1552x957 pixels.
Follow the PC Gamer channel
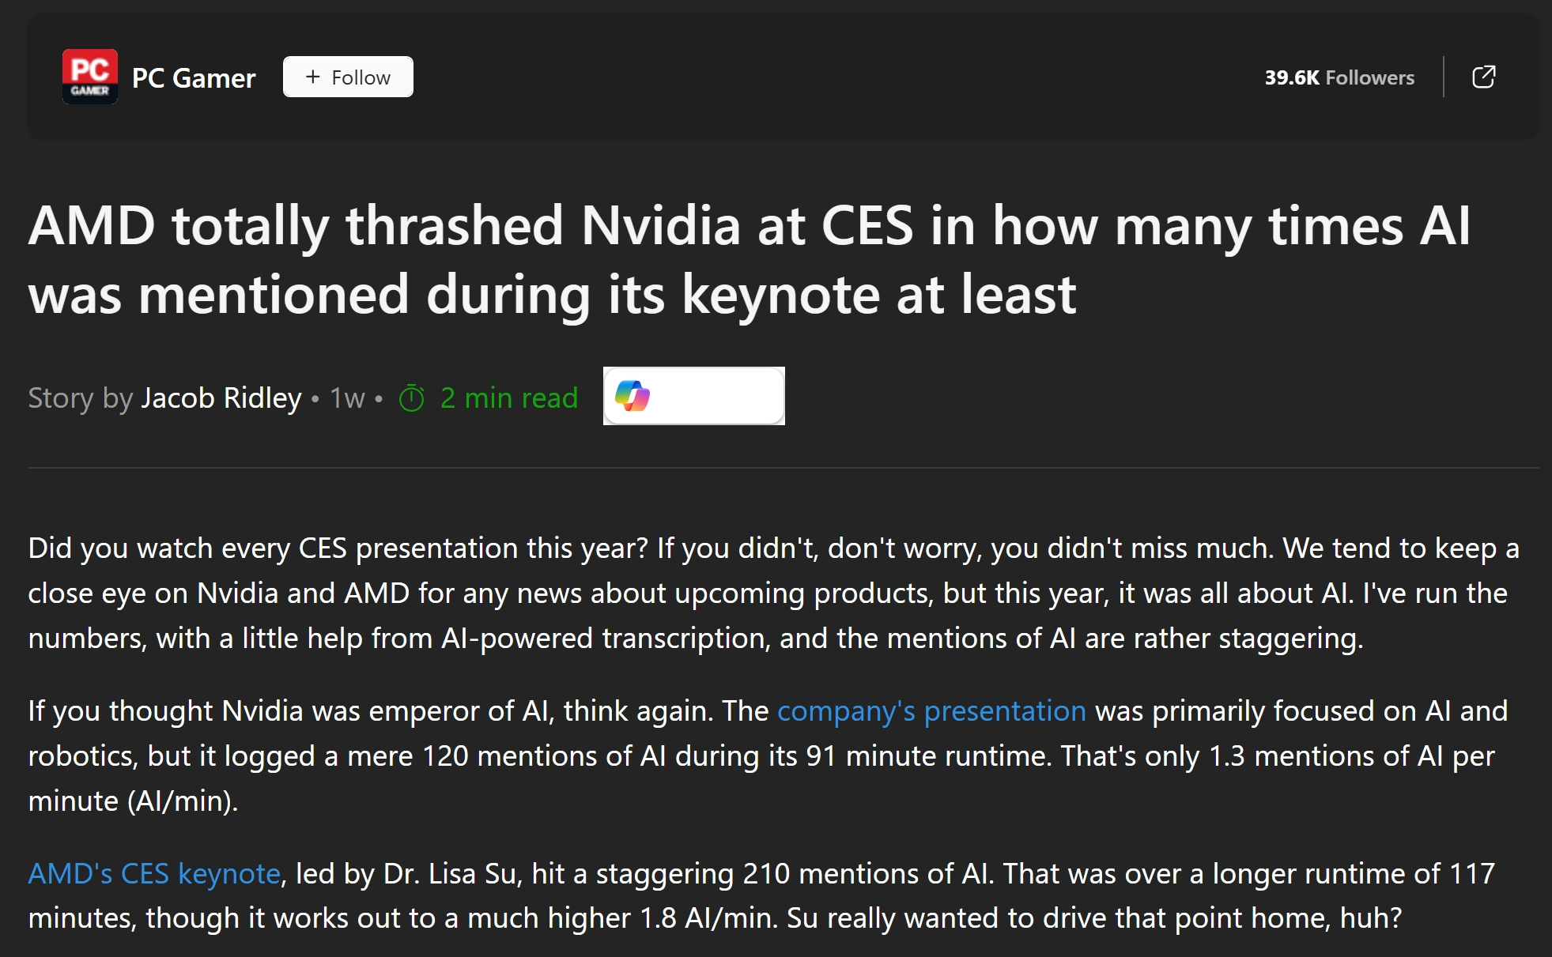(x=348, y=77)
